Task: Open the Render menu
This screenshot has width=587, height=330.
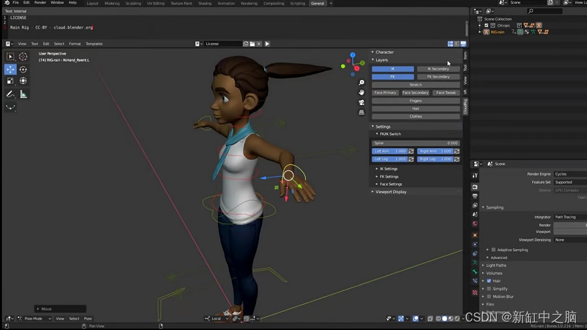Action: 40,3
